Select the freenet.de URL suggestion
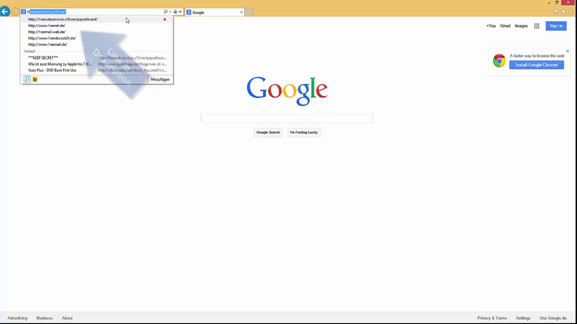 pos(47,26)
